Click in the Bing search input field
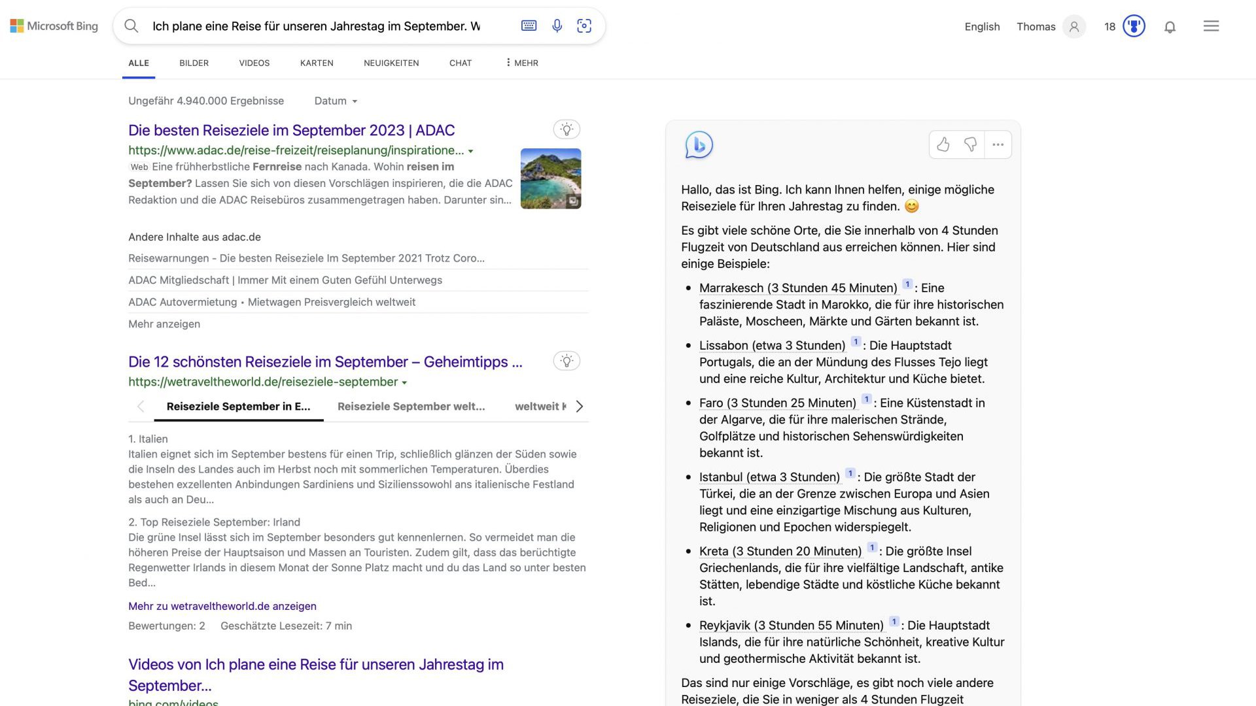Image resolution: width=1256 pixels, height=706 pixels. coord(317,26)
